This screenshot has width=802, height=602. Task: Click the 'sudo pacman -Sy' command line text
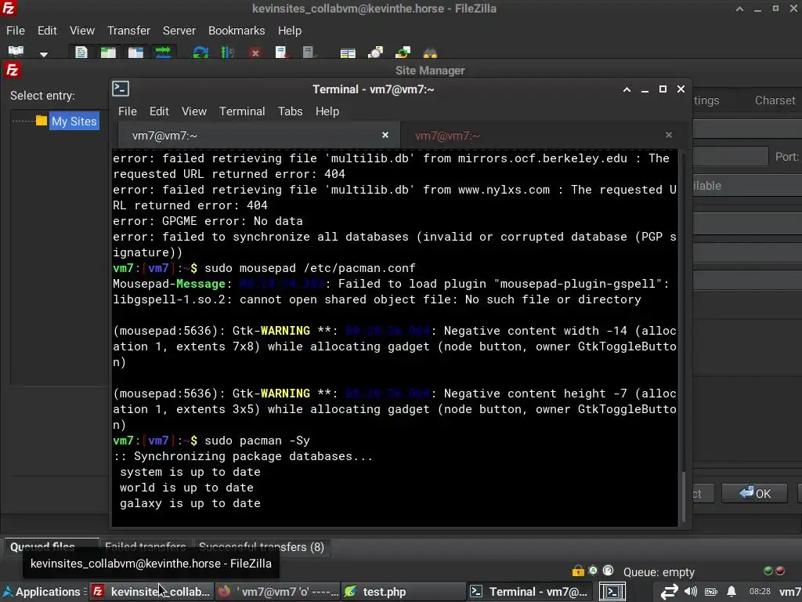(x=257, y=441)
